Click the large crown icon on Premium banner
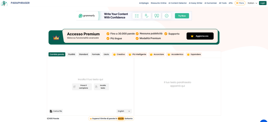Image resolution: width=268 pixels, height=122 pixels. [x=56, y=38]
